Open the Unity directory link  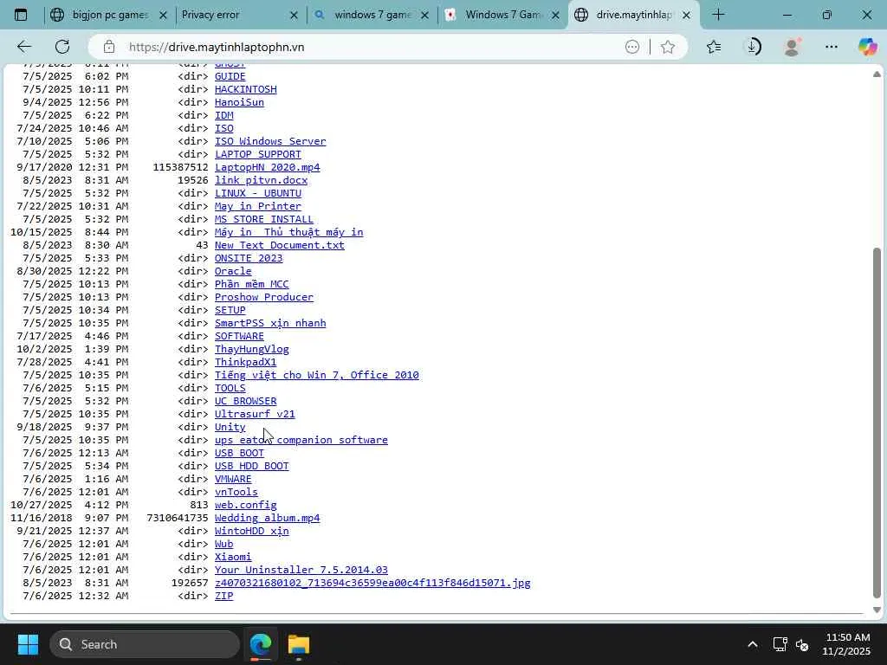230,428
